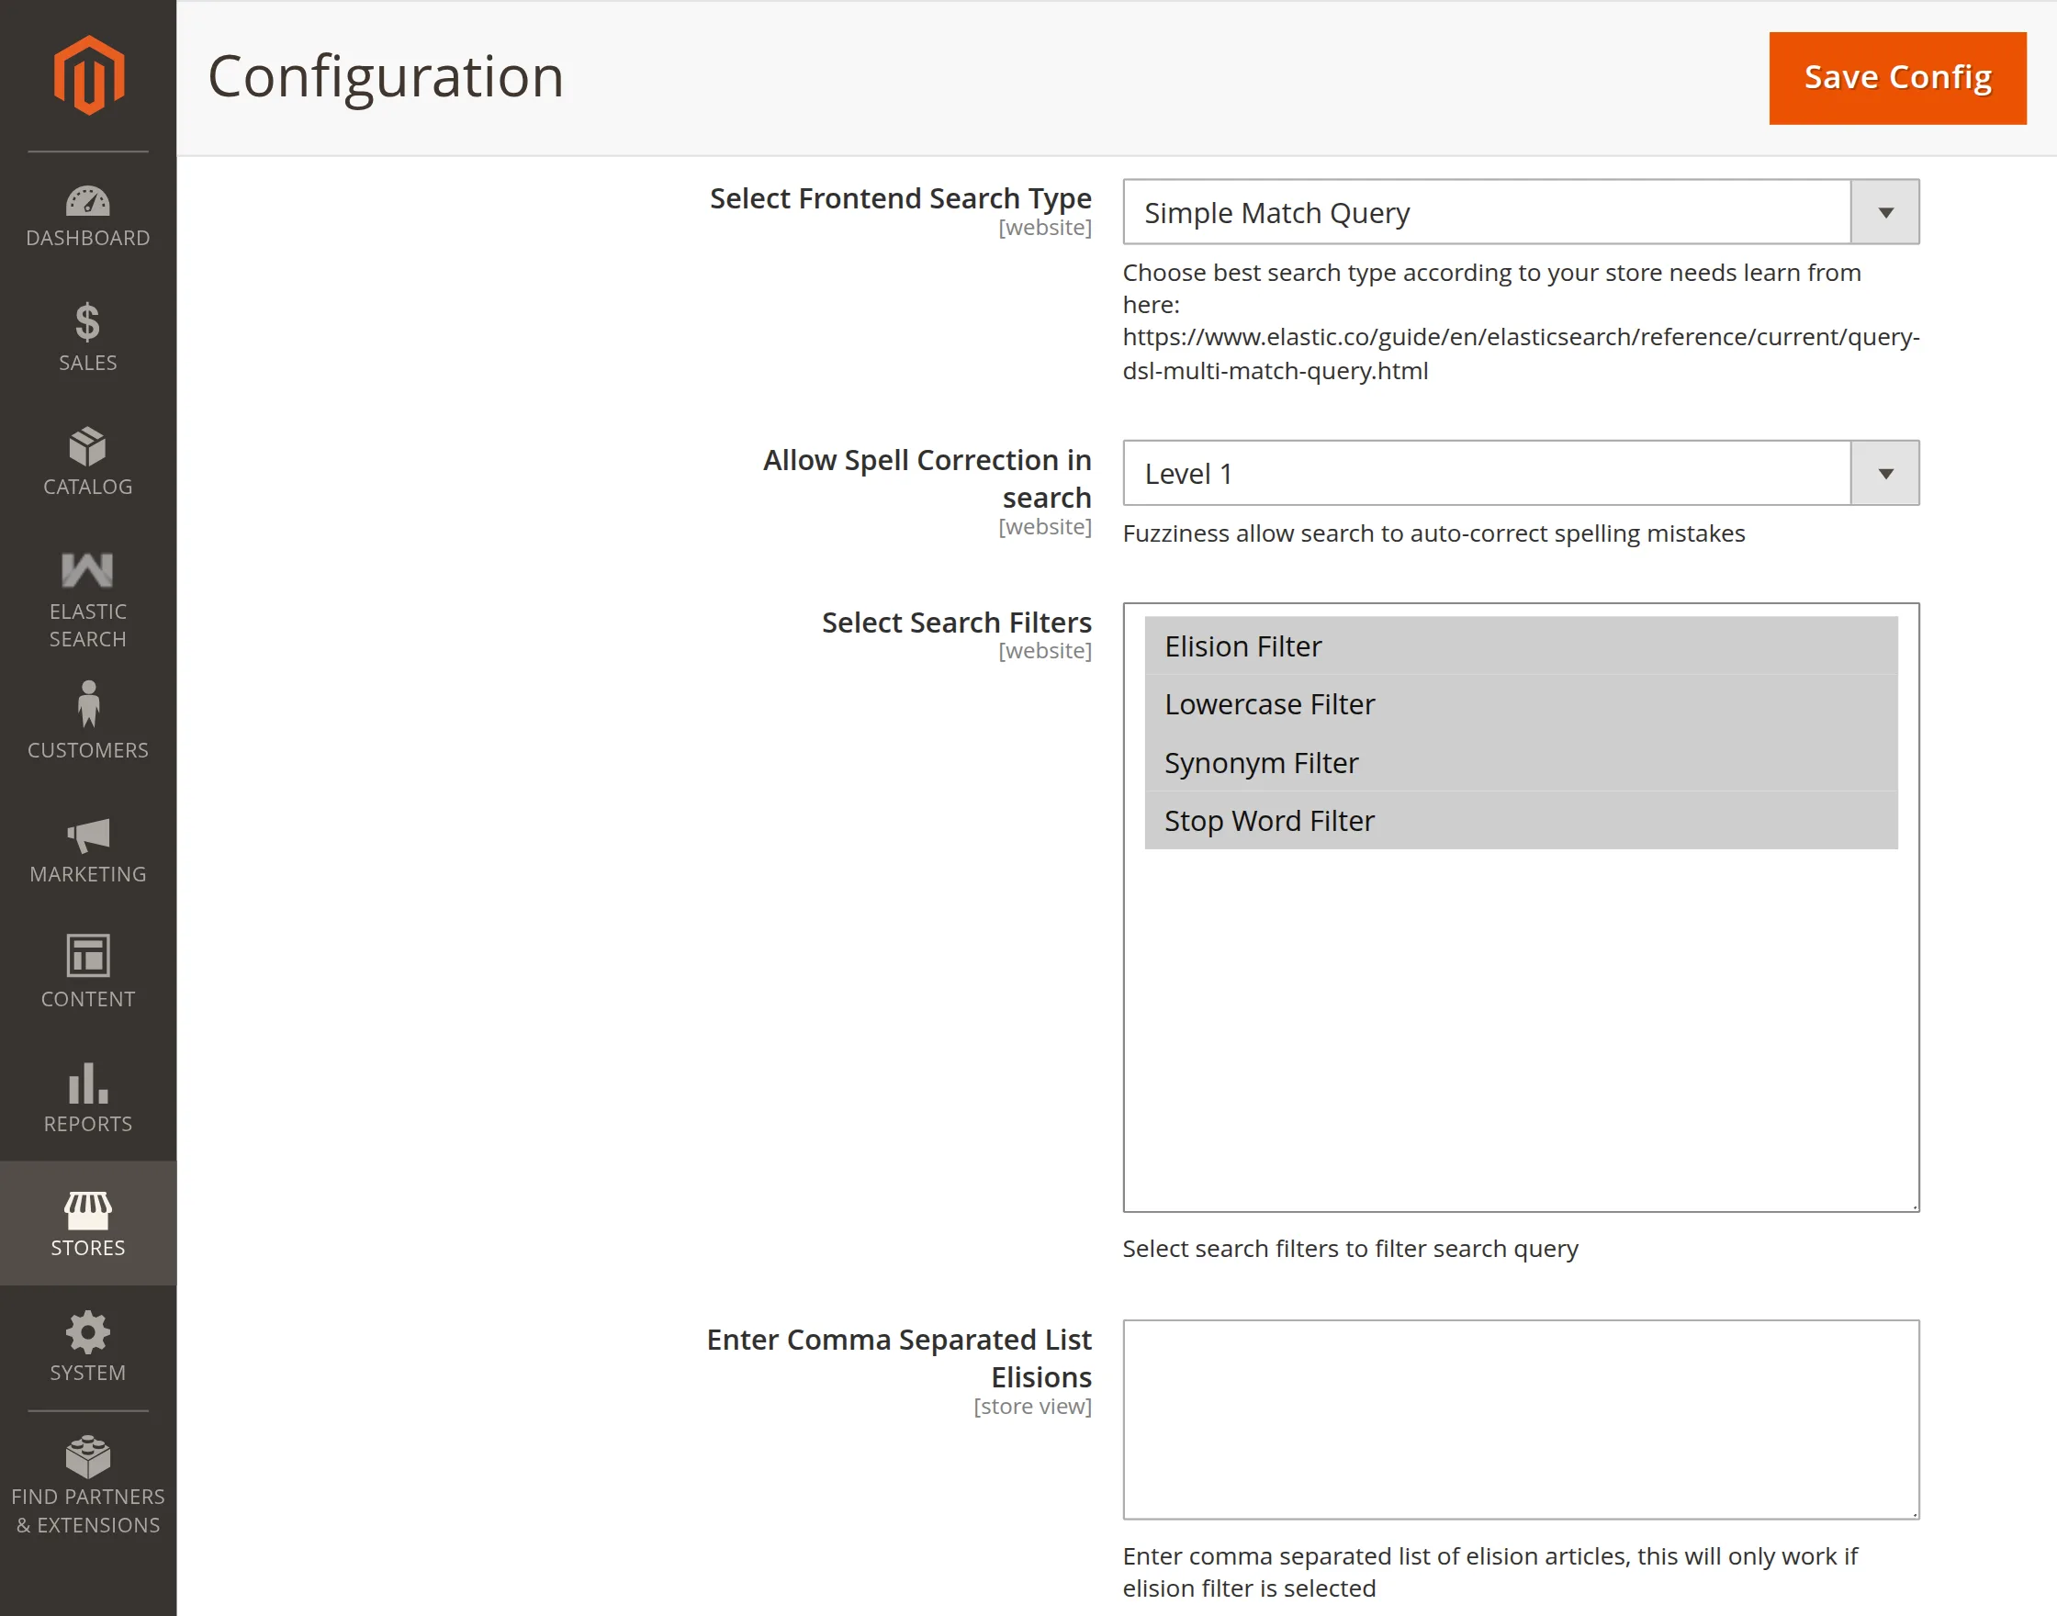
Task: Select Elision Filter in the list
Action: [x=1521, y=646]
